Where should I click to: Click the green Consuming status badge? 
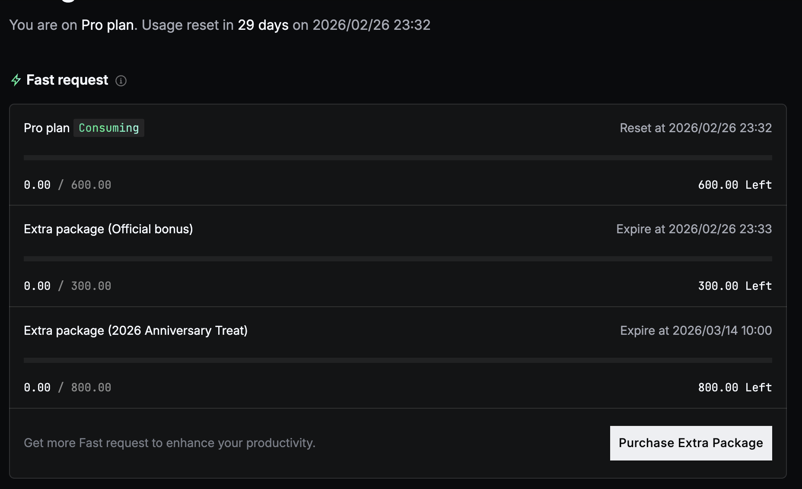coord(109,128)
